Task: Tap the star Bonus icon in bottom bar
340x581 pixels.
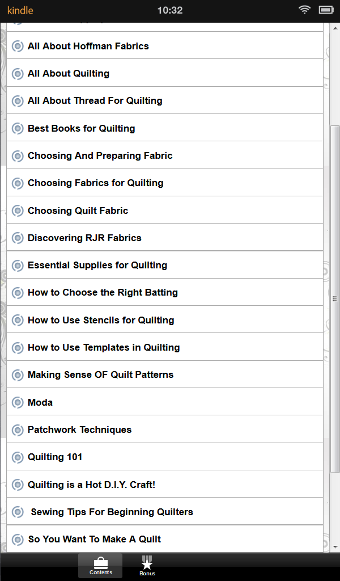Action: [x=147, y=561]
